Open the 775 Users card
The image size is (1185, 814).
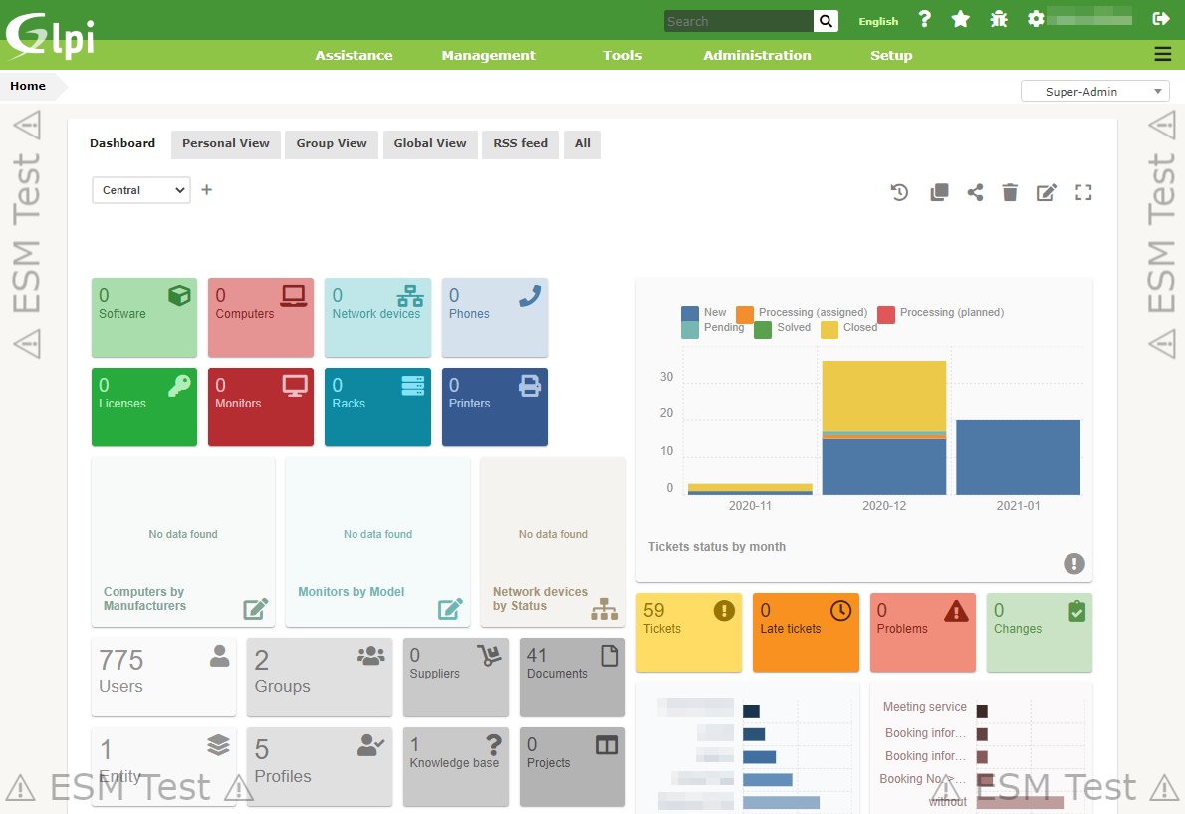point(164,677)
